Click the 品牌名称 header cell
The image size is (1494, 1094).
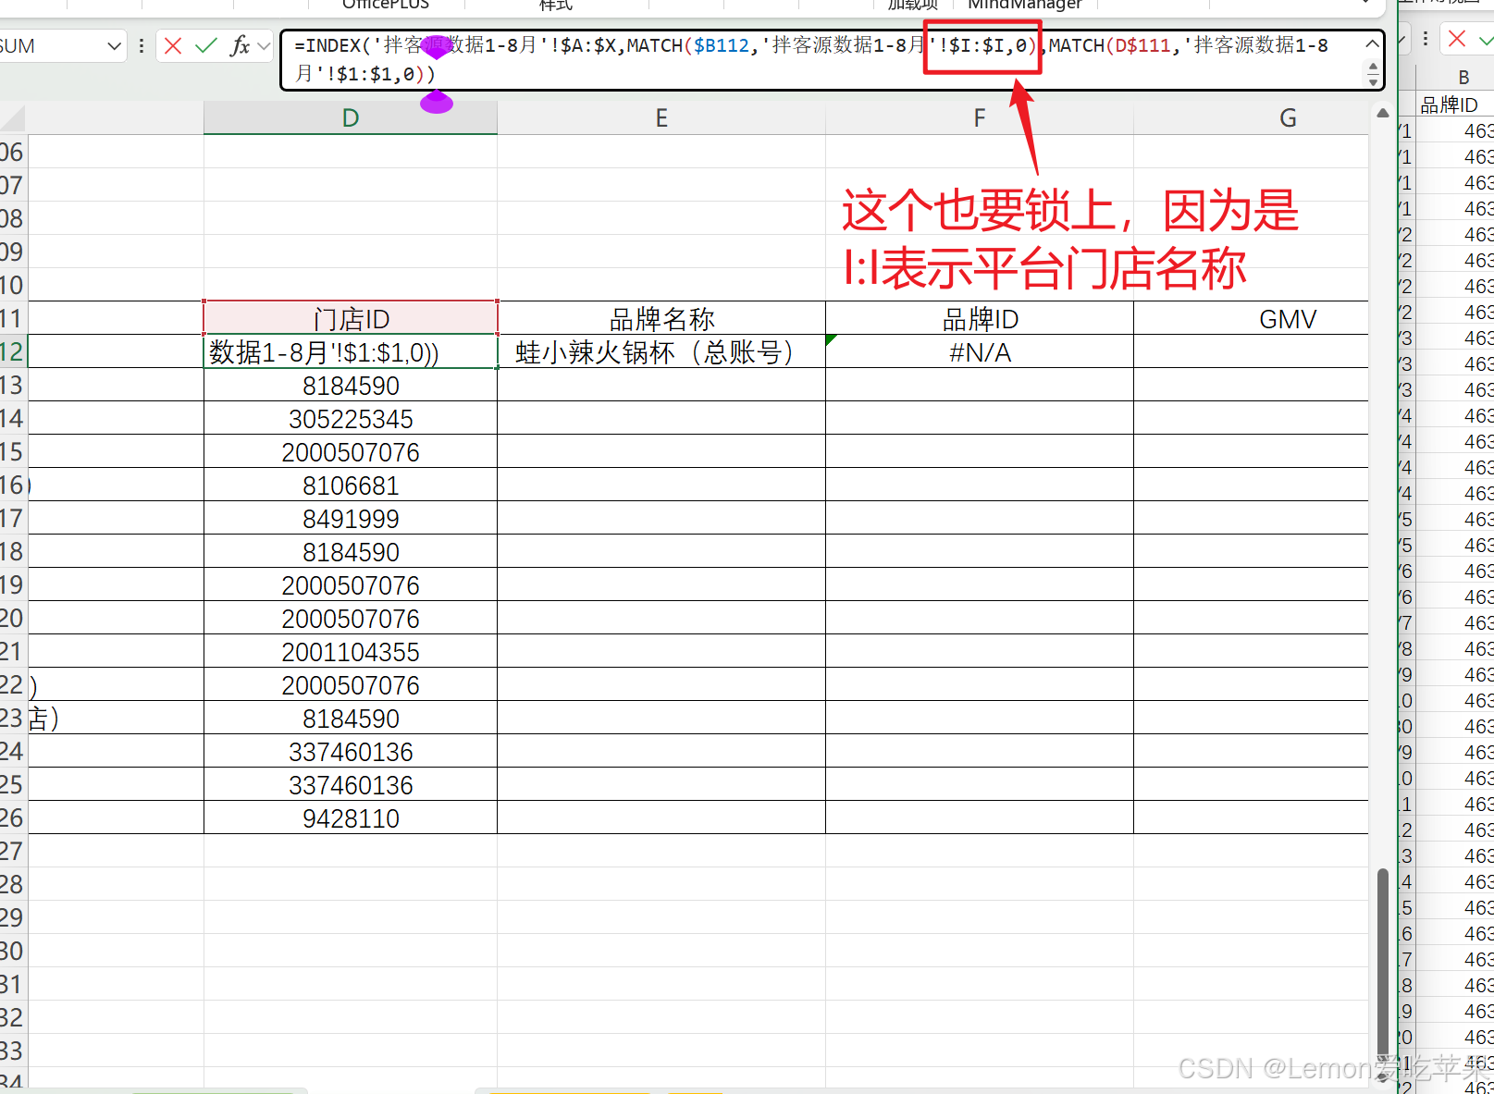[661, 318]
